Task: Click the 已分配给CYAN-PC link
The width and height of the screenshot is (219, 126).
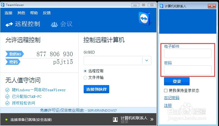Action: [27, 97]
